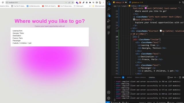Image resolution: width=184 pixels, height=103 pixels.
Task: Open the Extensions view icon
Action: [109, 27]
